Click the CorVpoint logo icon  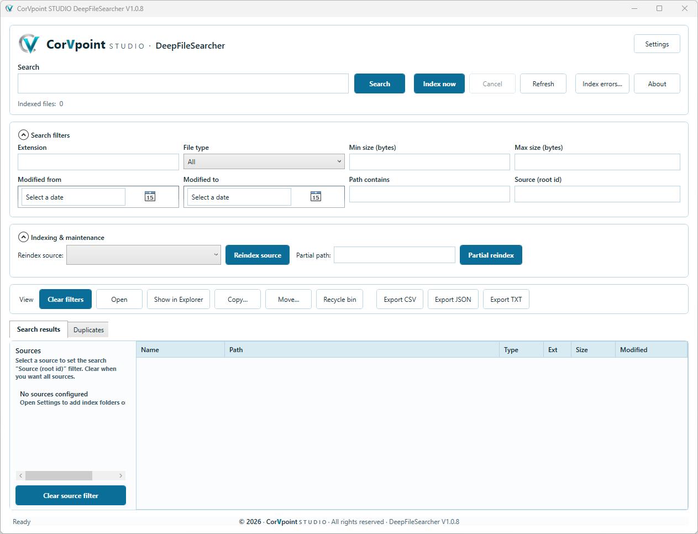[29, 44]
